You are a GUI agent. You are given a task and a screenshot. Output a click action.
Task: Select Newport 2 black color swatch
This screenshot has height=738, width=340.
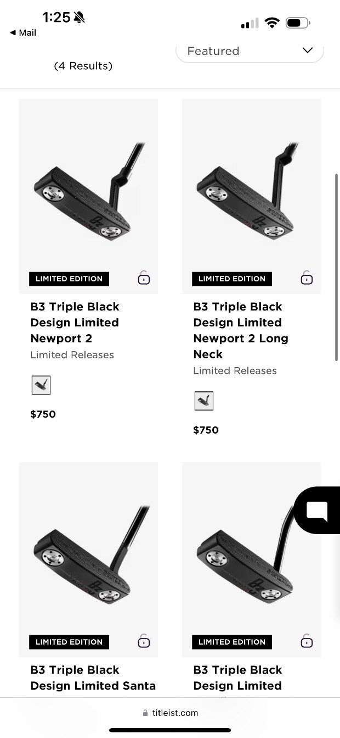click(x=41, y=385)
